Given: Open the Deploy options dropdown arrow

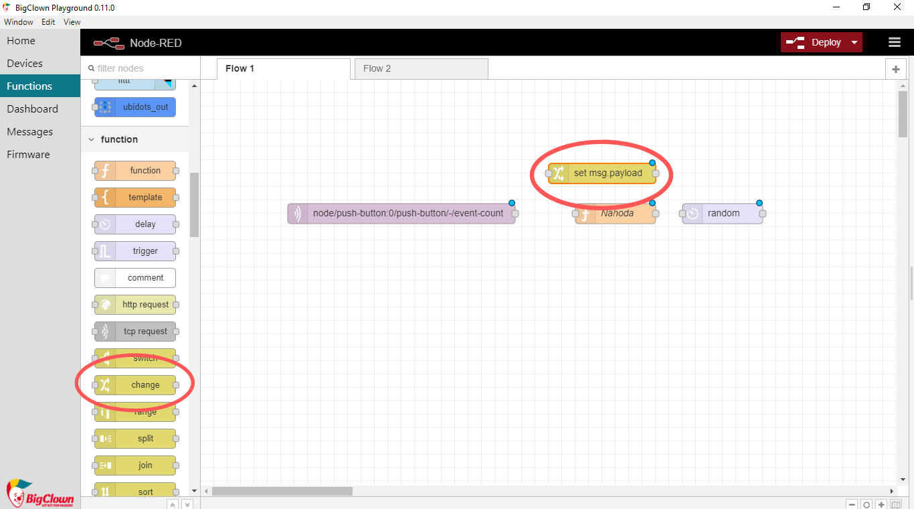Looking at the screenshot, I should pyautogui.click(x=854, y=42).
